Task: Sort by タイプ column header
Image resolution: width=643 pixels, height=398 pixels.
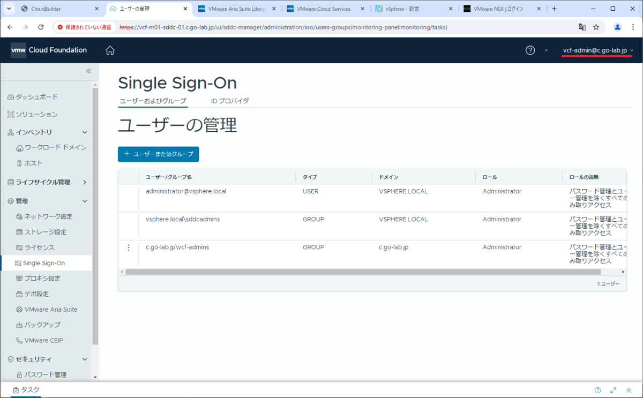Action: pyautogui.click(x=309, y=177)
